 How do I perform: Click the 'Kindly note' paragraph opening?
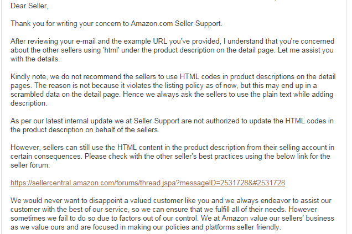pos(29,77)
